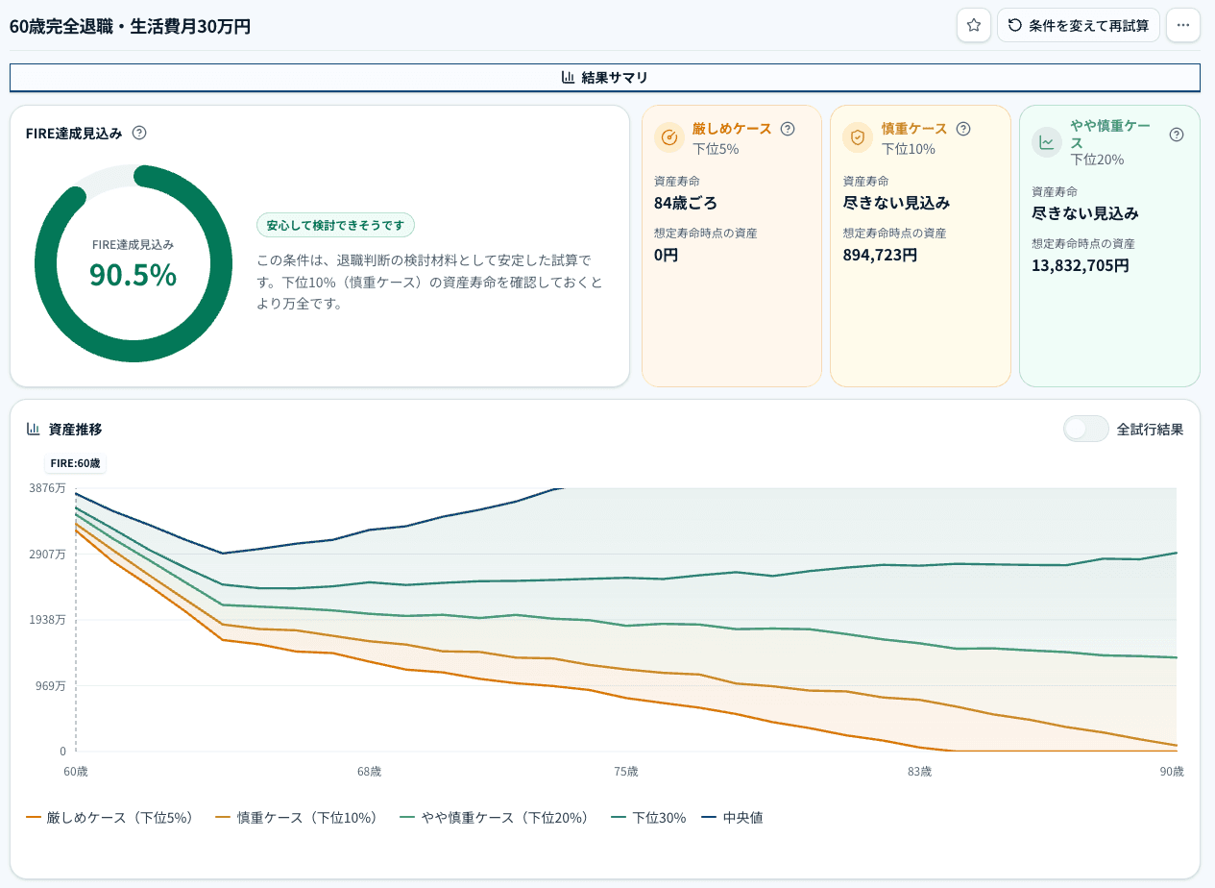Toggle legend item 厳しめケース（下位5%）

(109, 818)
